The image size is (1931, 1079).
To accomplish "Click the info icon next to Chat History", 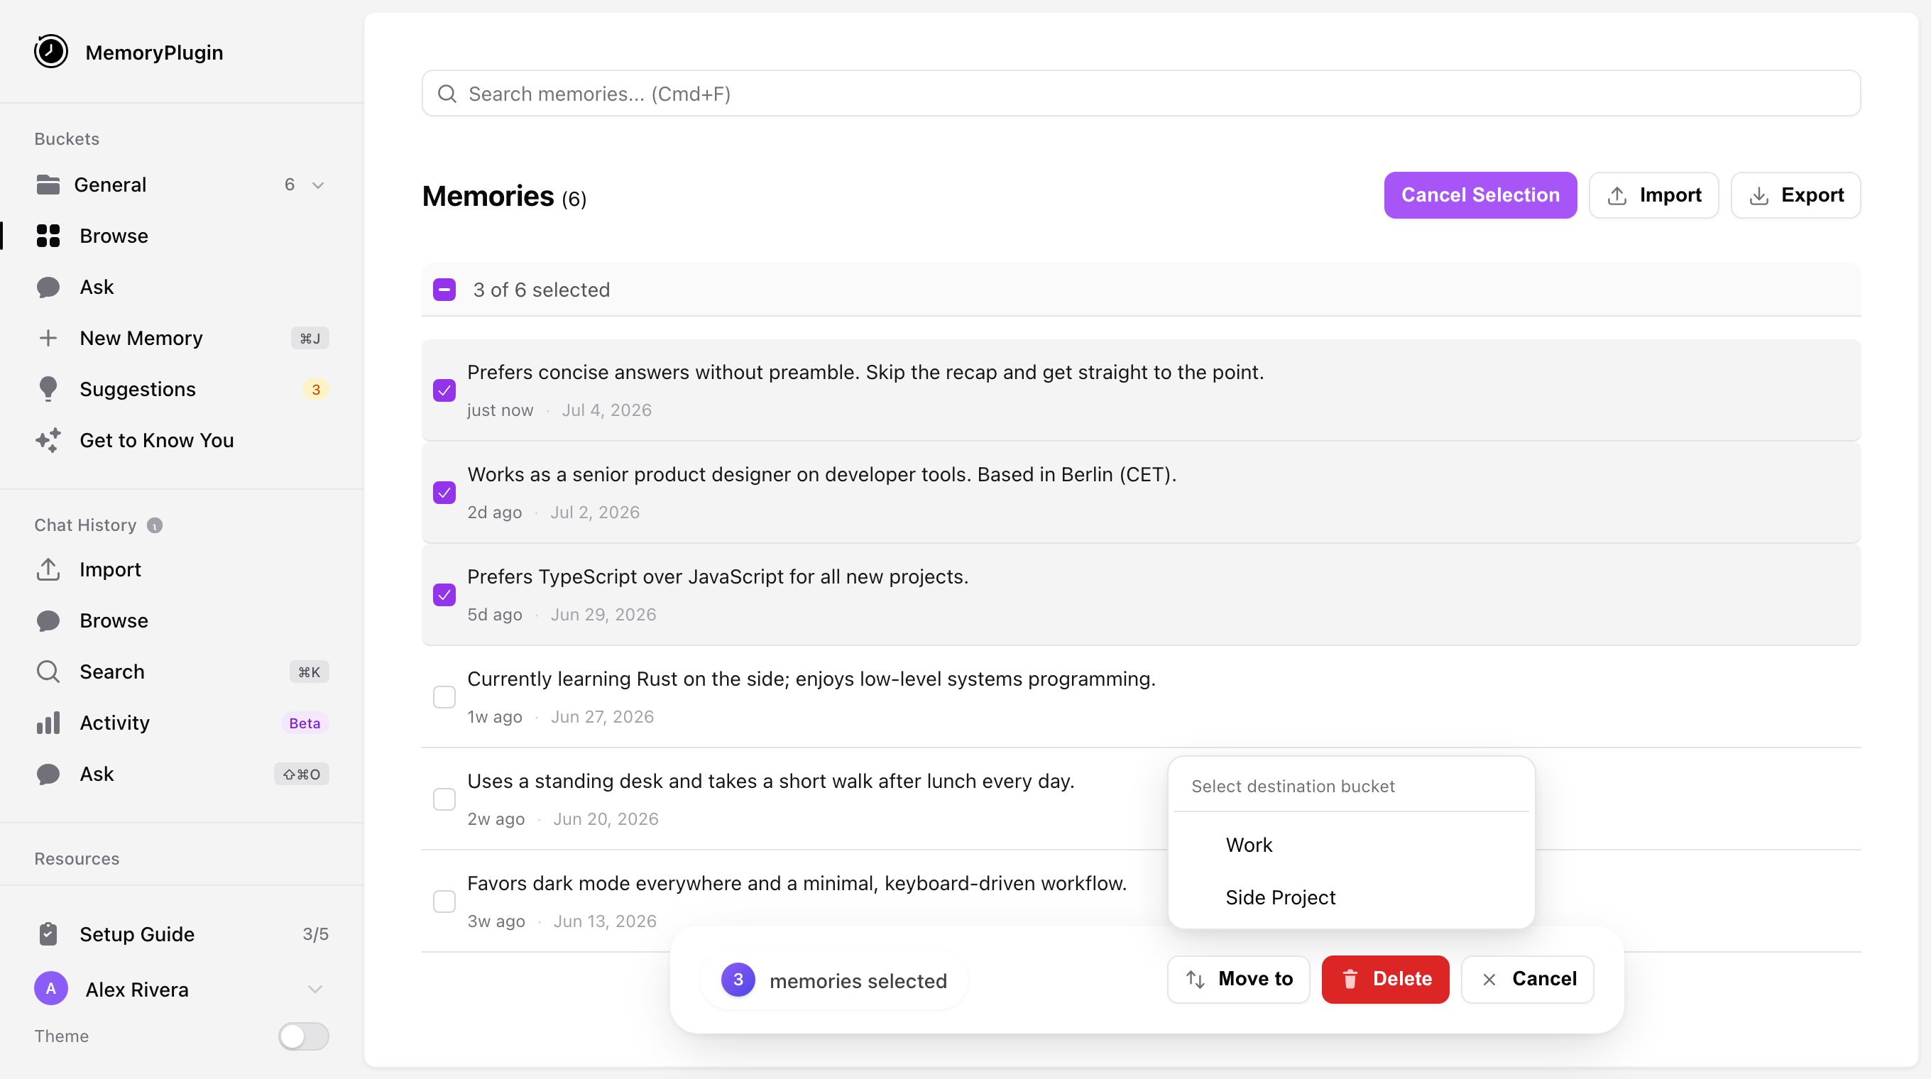I will (155, 525).
